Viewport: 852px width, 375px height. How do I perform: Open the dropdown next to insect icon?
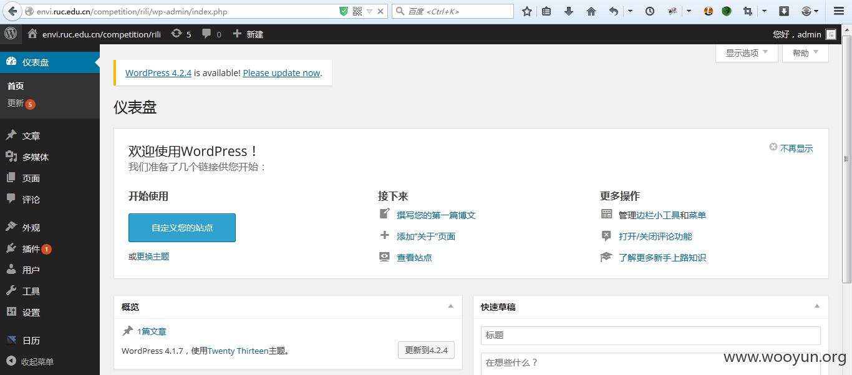pyautogui.click(x=689, y=11)
